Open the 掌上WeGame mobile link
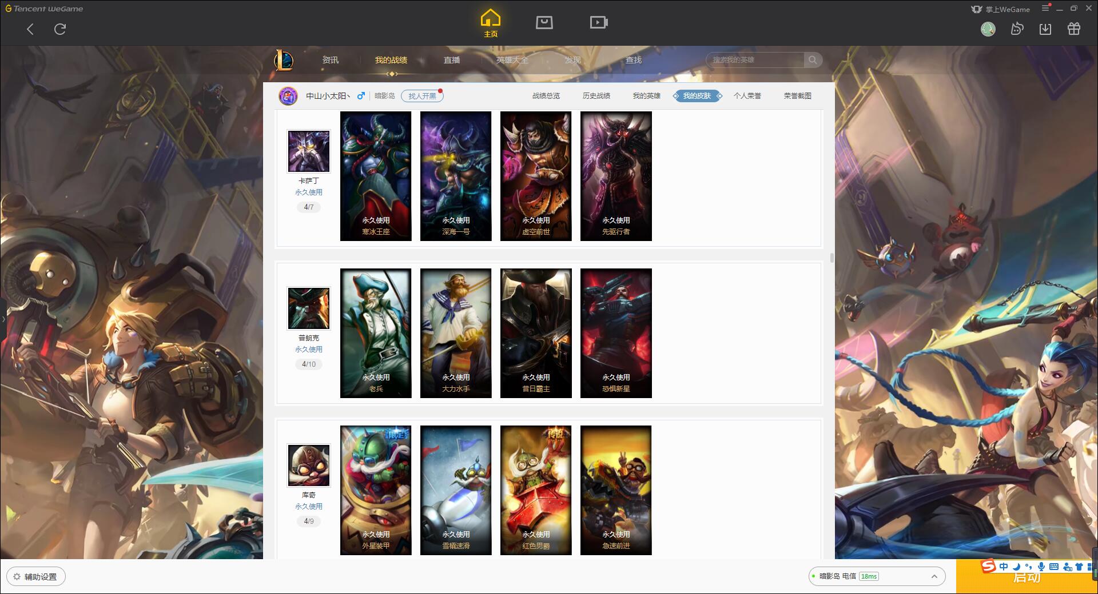 (x=1000, y=9)
